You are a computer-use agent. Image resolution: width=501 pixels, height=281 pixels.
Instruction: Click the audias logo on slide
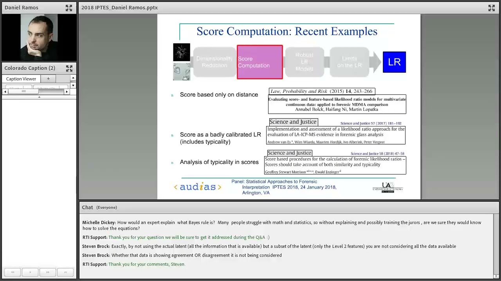click(x=198, y=187)
